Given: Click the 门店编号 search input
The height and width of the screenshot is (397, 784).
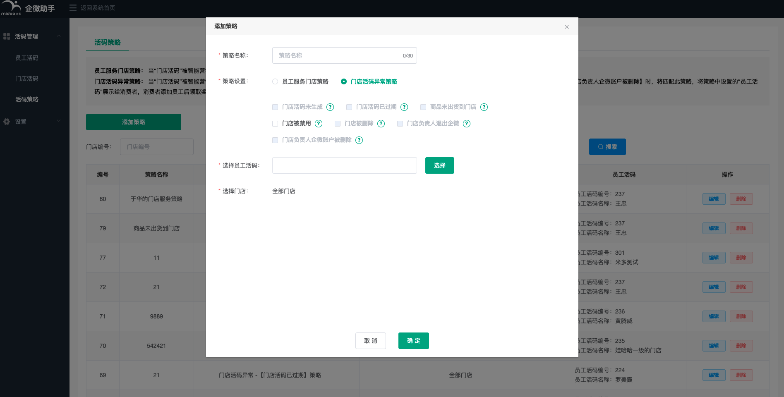Looking at the screenshot, I should coord(157,147).
